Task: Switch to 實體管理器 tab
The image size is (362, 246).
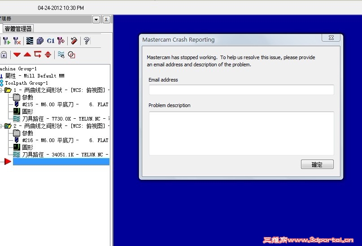Action: point(18,29)
